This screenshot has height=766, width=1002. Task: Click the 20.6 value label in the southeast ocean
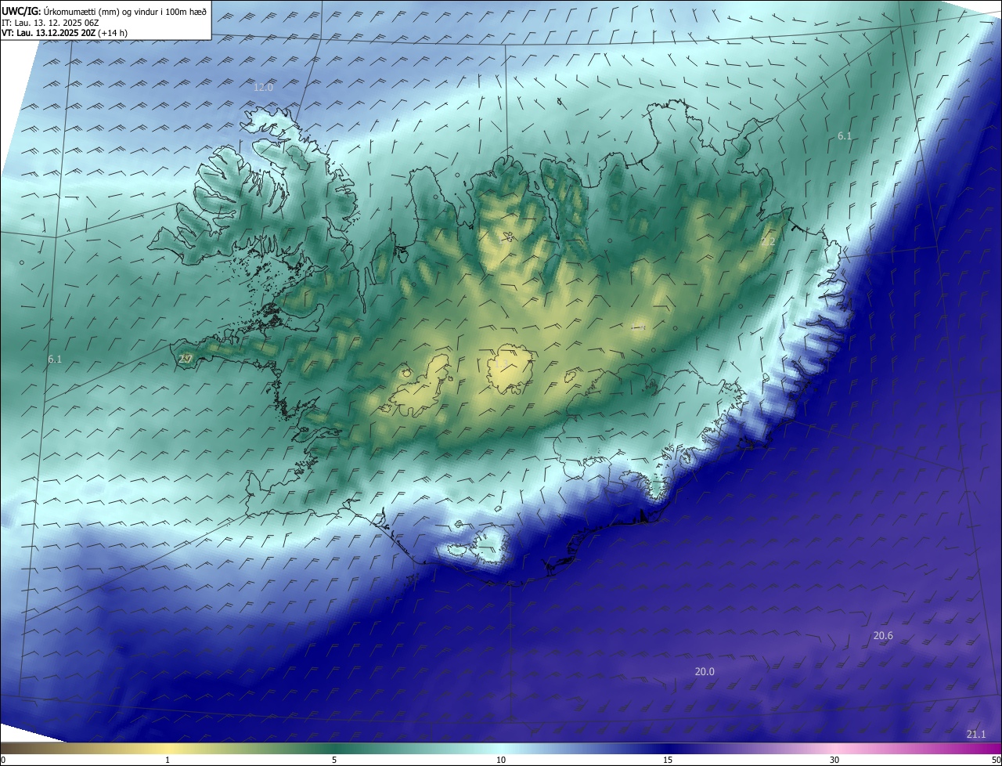[x=883, y=636]
